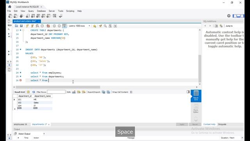
Task: Create a new SQL tab icon
Action: point(10,16)
